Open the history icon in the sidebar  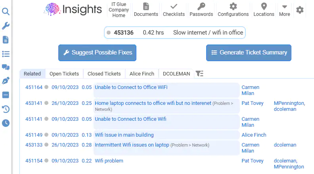point(6,109)
